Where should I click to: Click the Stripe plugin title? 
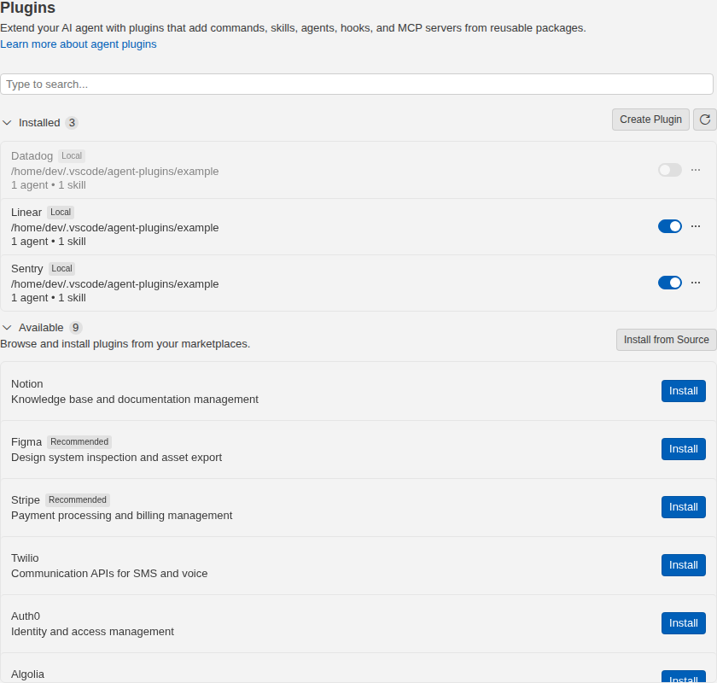pyautogui.click(x=25, y=500)
